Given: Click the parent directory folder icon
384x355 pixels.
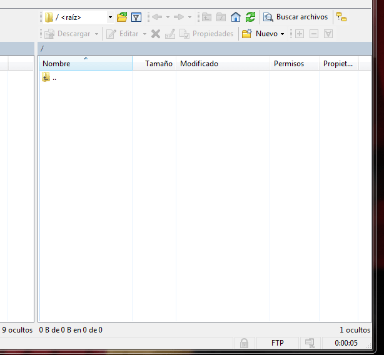Looking at the screenshot, I should [x=206, y=17].
